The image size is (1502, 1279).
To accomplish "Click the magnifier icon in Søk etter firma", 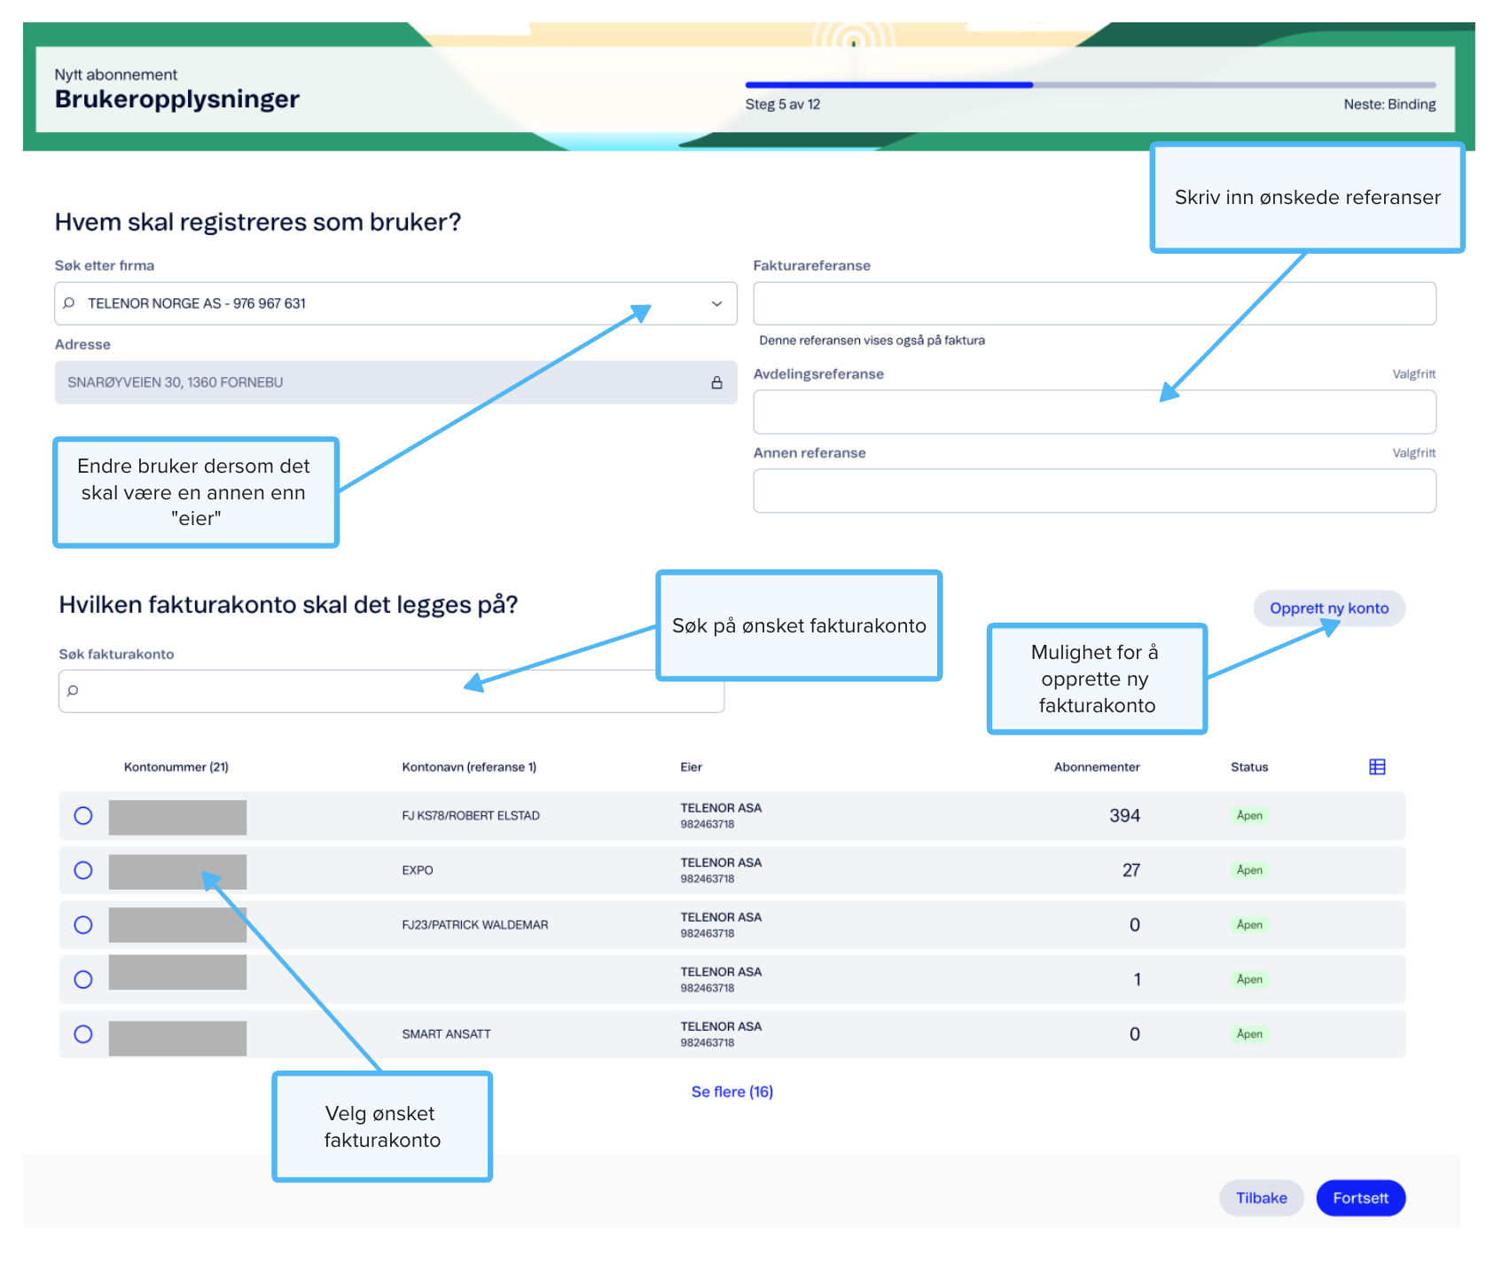I will 69,303.
